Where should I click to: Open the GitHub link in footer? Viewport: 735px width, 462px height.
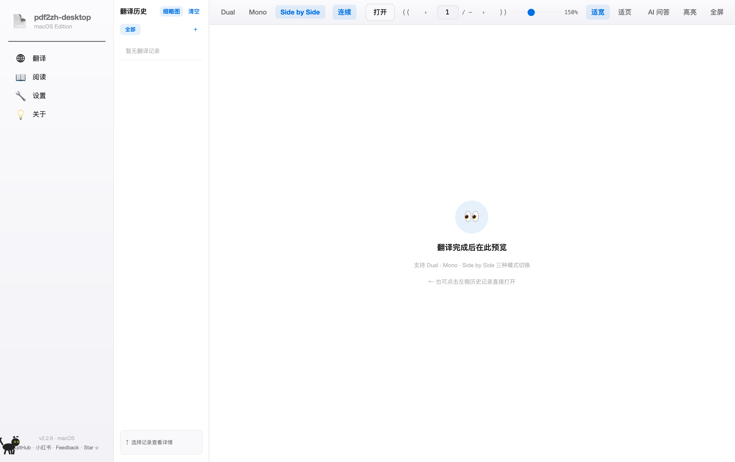tap(23, 447)
